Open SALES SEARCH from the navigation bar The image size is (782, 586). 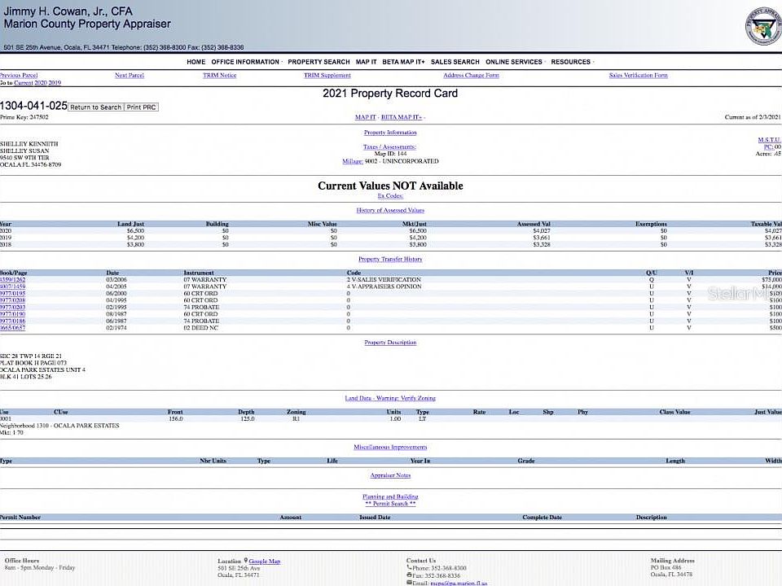point(455,62)
